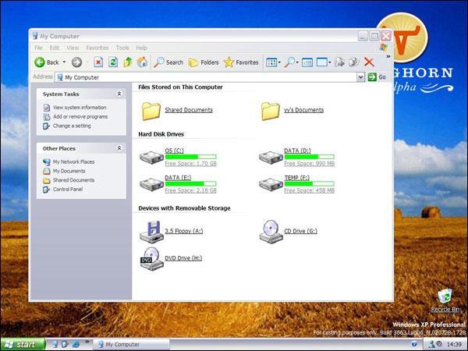Select the DATA (E:) drive icon
468x351 pixels.
pos(151,184)
